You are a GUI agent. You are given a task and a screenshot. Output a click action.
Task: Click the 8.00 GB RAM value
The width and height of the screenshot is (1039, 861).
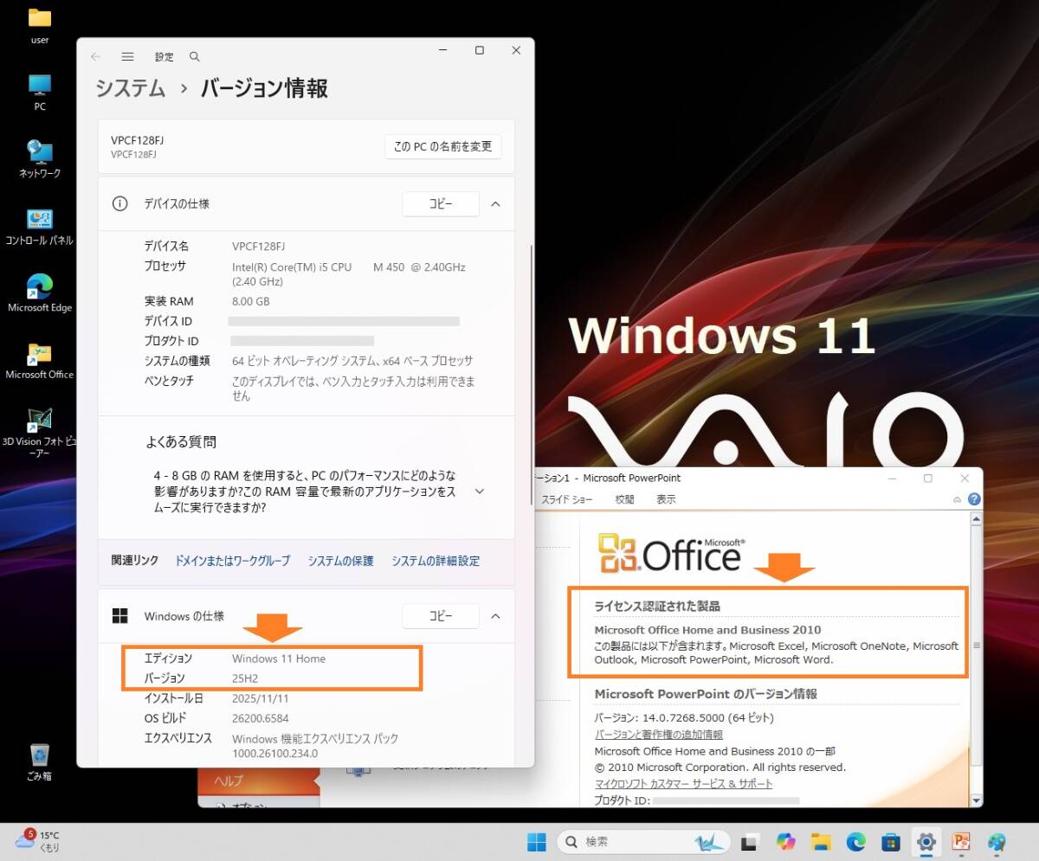[x=251, y=301]
